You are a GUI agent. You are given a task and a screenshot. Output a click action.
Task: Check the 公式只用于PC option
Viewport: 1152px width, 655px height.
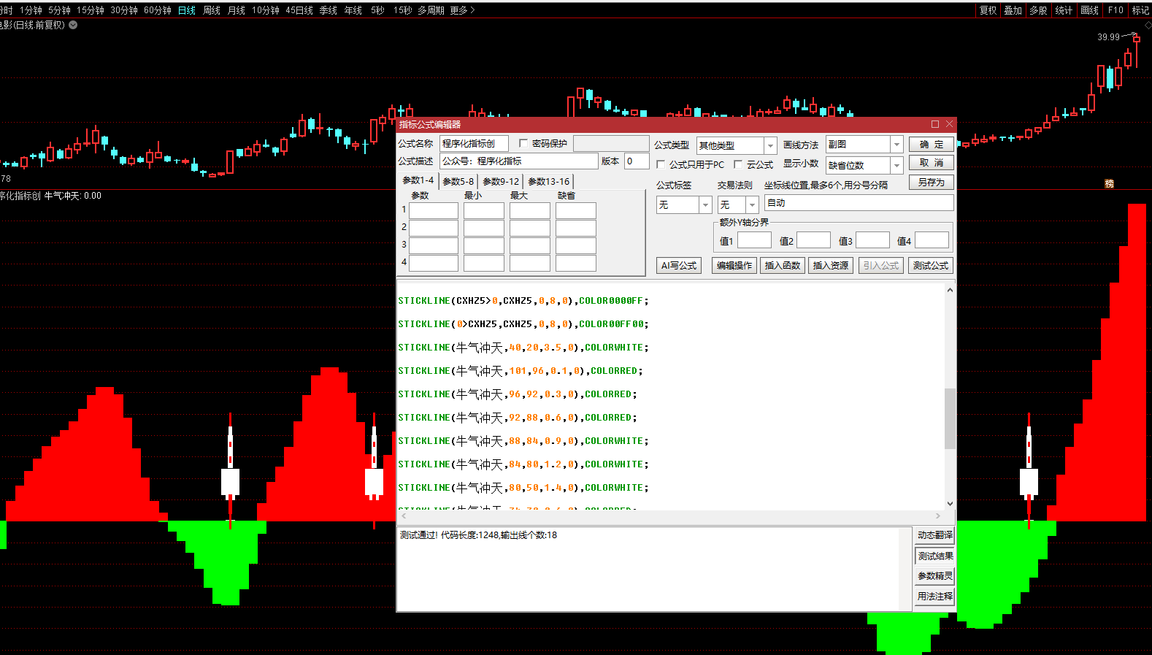coord(661,164)
